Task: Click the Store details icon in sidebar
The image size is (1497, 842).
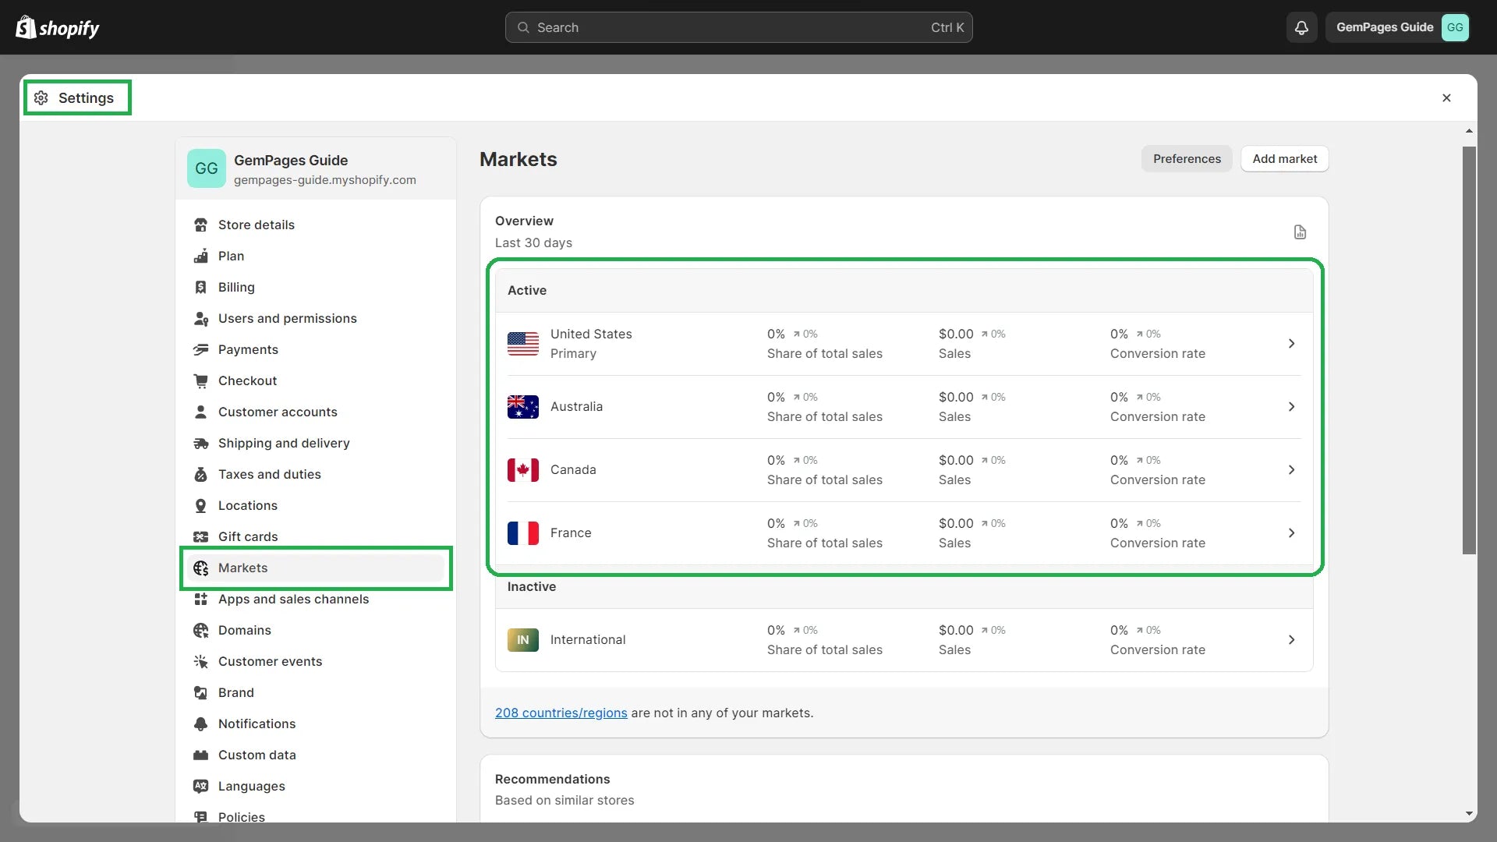Action: [201, 224]
